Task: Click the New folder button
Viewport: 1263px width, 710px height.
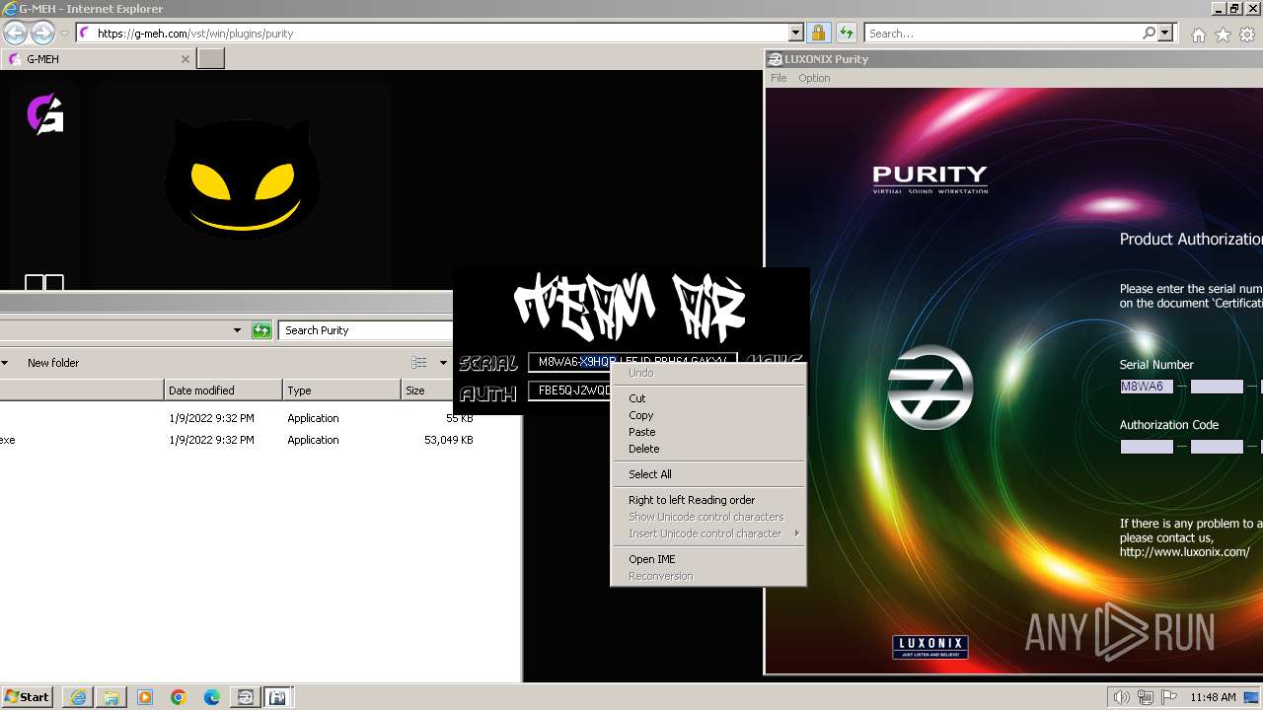Action: [53, 363]
